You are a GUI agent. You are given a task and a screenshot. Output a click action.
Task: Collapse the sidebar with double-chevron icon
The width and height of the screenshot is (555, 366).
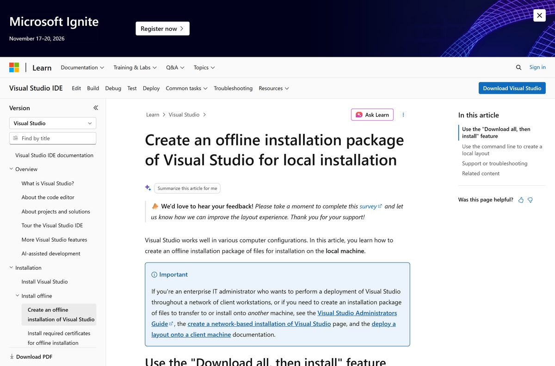coord(96,108)
